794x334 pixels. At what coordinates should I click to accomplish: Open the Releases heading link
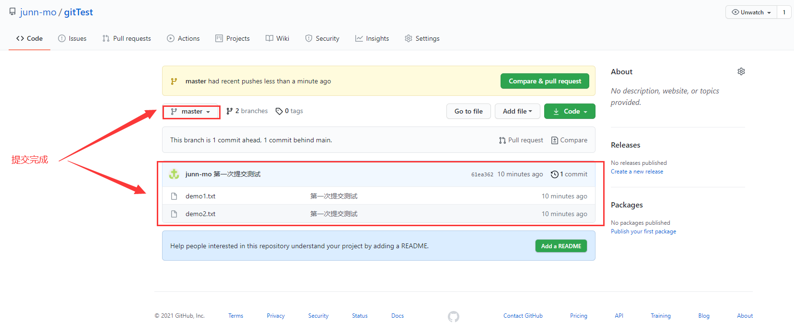[x=625, y=145]
